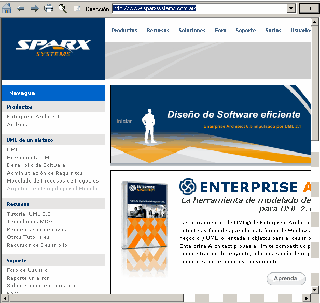Click the Aprenda button

[286, 279]
